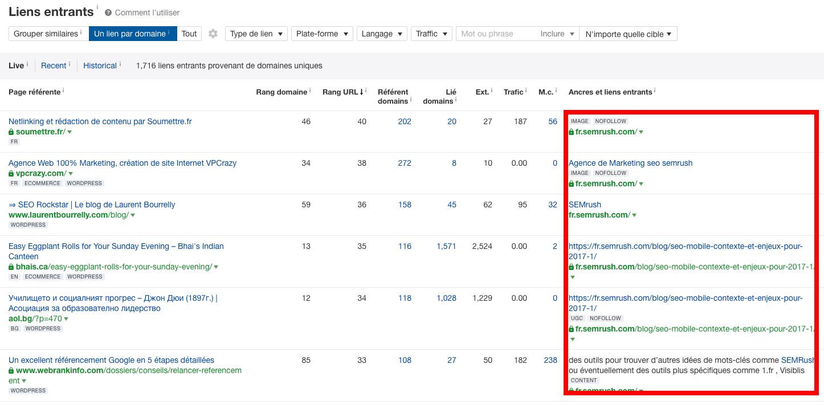The width and height of the screenshot is (824, 405).
Task: Open the Inclure dropdown
Action: (557, 34)
